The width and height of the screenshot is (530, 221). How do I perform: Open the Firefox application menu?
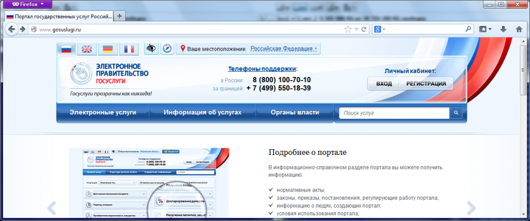pos(25,4)
